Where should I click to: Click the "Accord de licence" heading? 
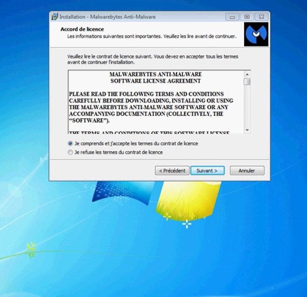click(x=82, y=29)
